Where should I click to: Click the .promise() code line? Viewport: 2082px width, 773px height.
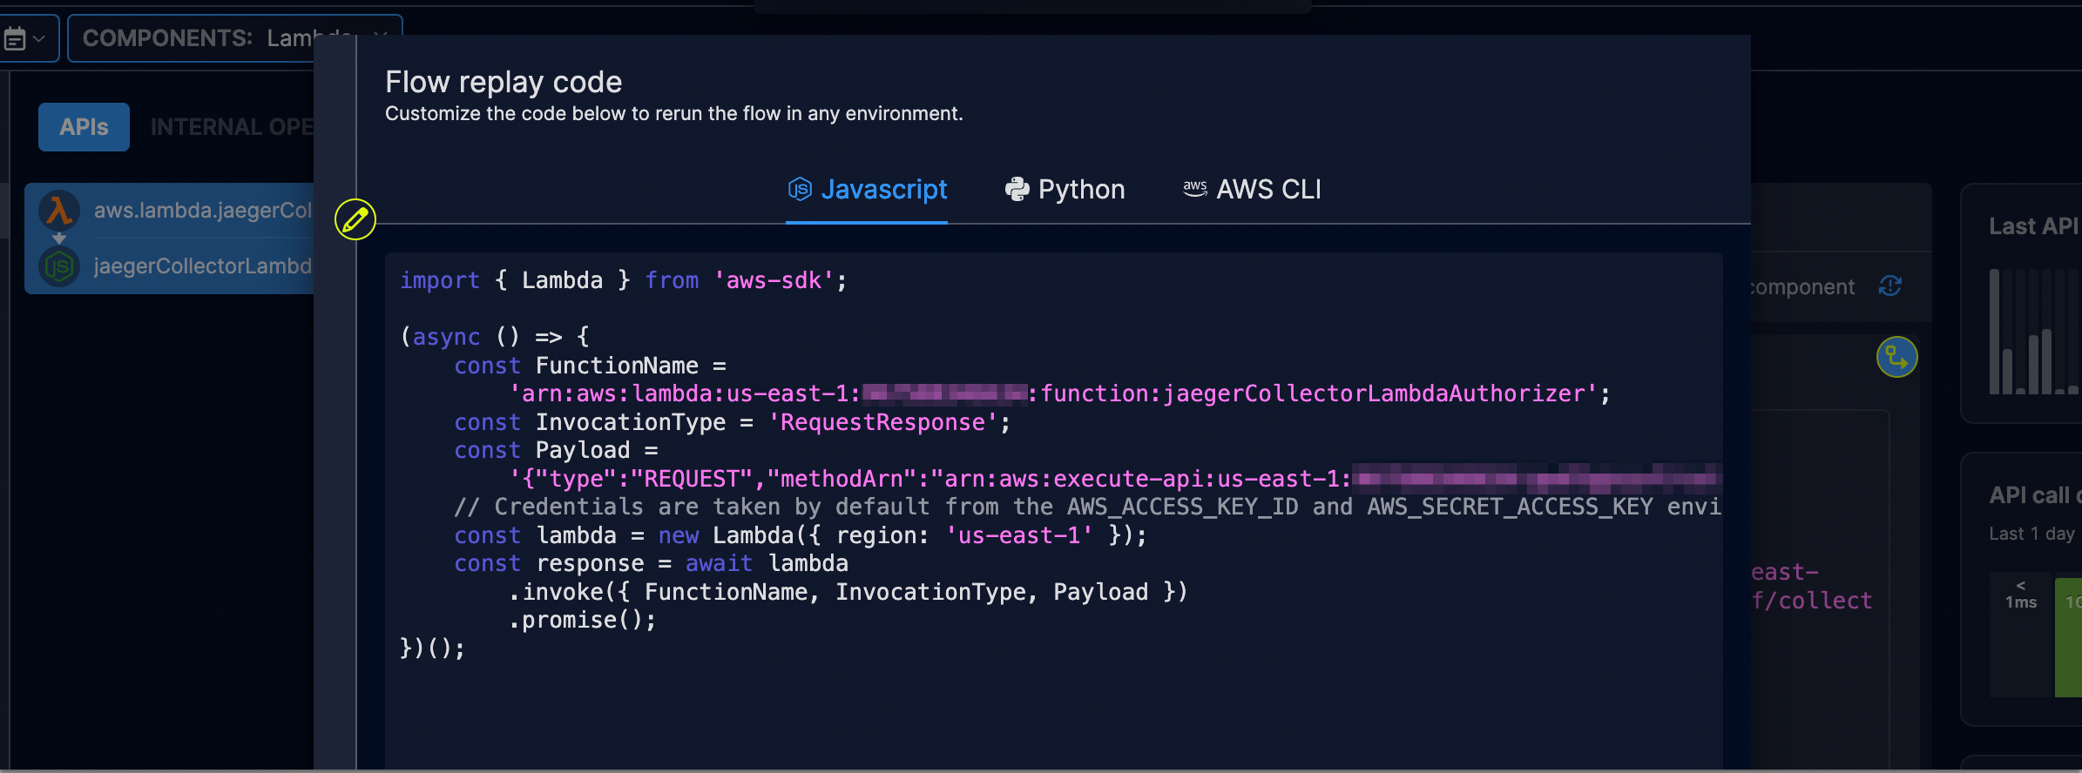click(x=582, y=620)
